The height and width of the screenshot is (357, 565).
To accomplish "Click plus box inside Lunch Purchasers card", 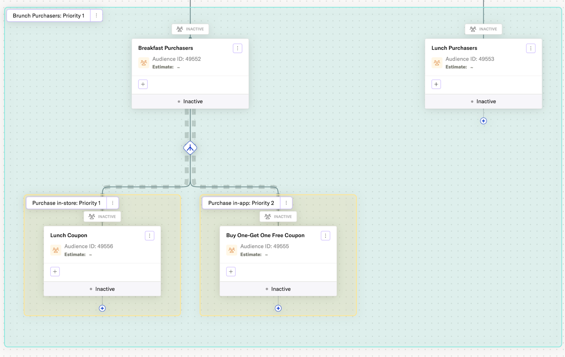I will tap(436, 84).
